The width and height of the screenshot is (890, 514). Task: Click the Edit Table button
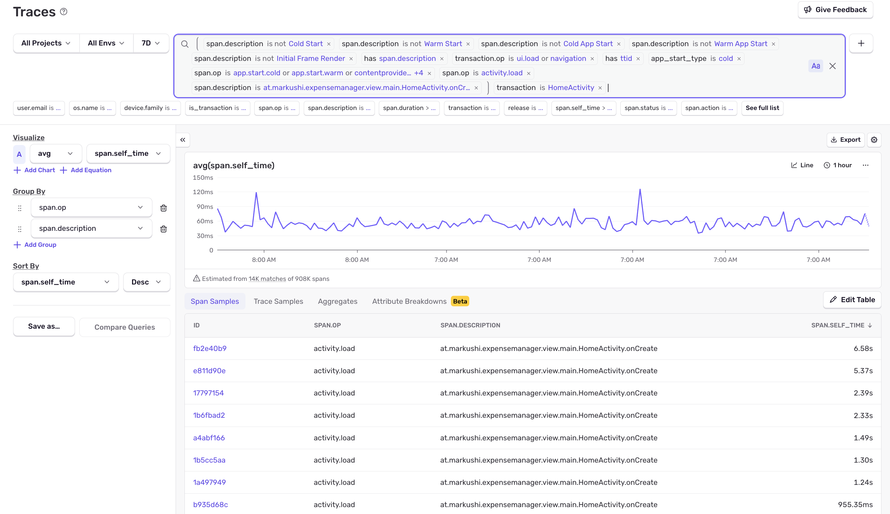click(x=852, y=300)
